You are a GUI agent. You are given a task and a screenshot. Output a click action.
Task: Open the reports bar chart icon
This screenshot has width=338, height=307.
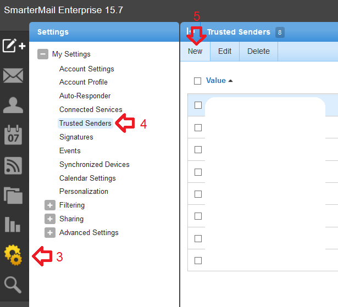tap(13, 225)
